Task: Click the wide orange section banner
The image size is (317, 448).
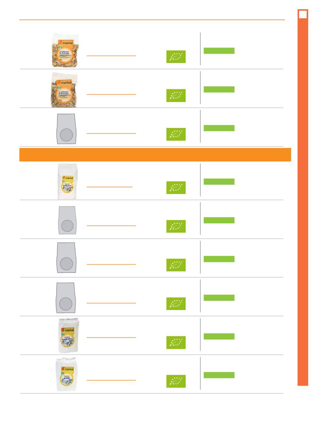Action: [155, 155]
